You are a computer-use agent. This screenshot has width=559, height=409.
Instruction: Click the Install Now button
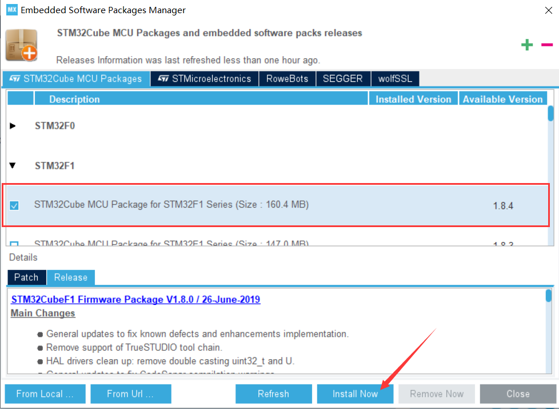[x=355, y=394]
